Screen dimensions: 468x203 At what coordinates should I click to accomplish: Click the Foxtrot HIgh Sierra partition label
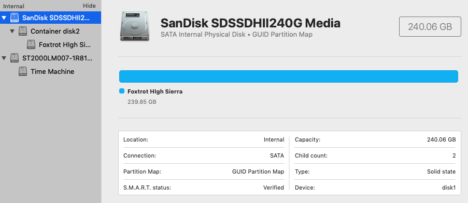coord(155,91)
